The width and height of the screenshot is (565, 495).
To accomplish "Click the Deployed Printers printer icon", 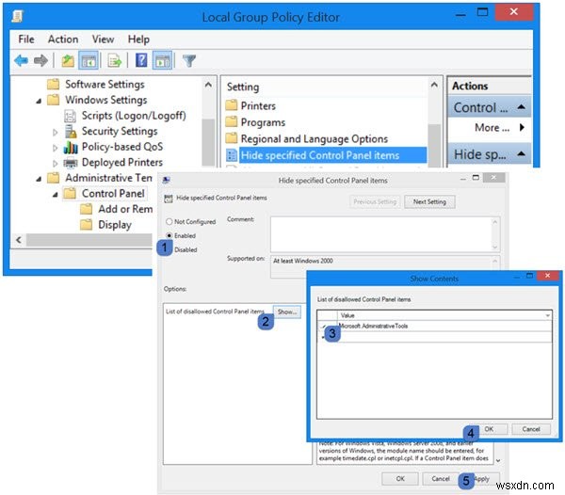I will [x=71, y=163].
